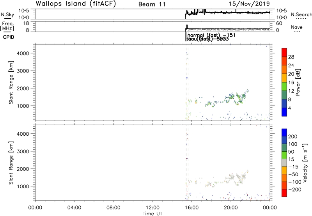The width and height of the screenshot is (312, 216).
Task: Click the 'N.Sky' axis label
Action: point(7,14)
